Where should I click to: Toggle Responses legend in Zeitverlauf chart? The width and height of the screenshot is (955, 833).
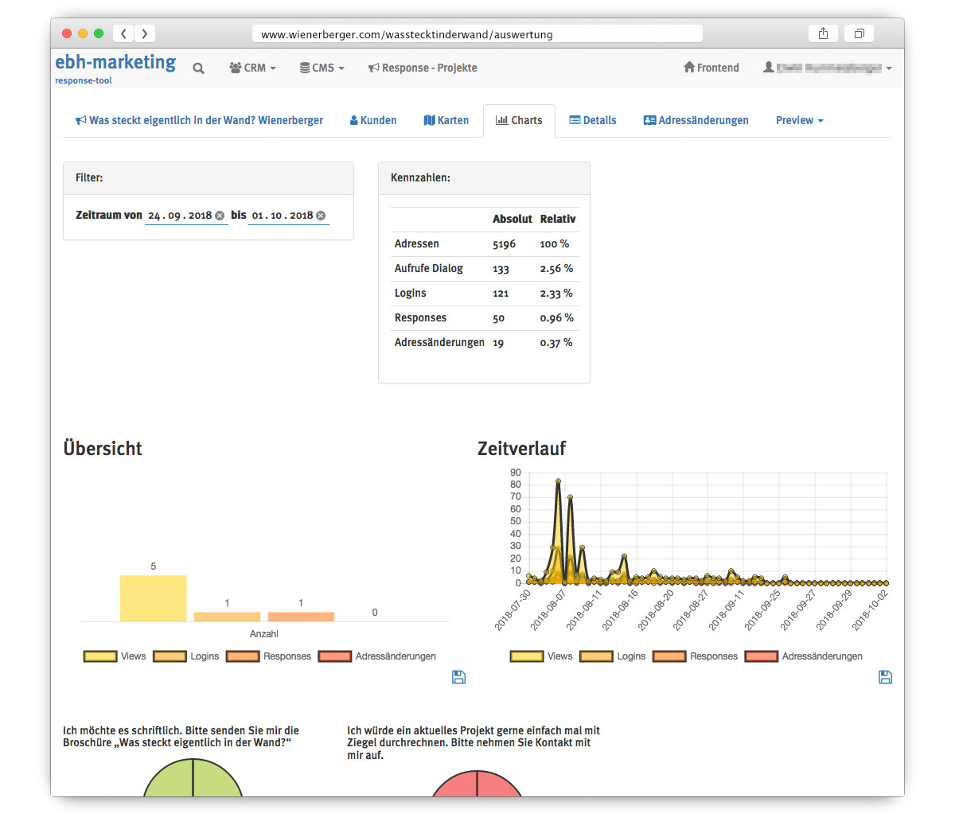(x=696, y=656)
